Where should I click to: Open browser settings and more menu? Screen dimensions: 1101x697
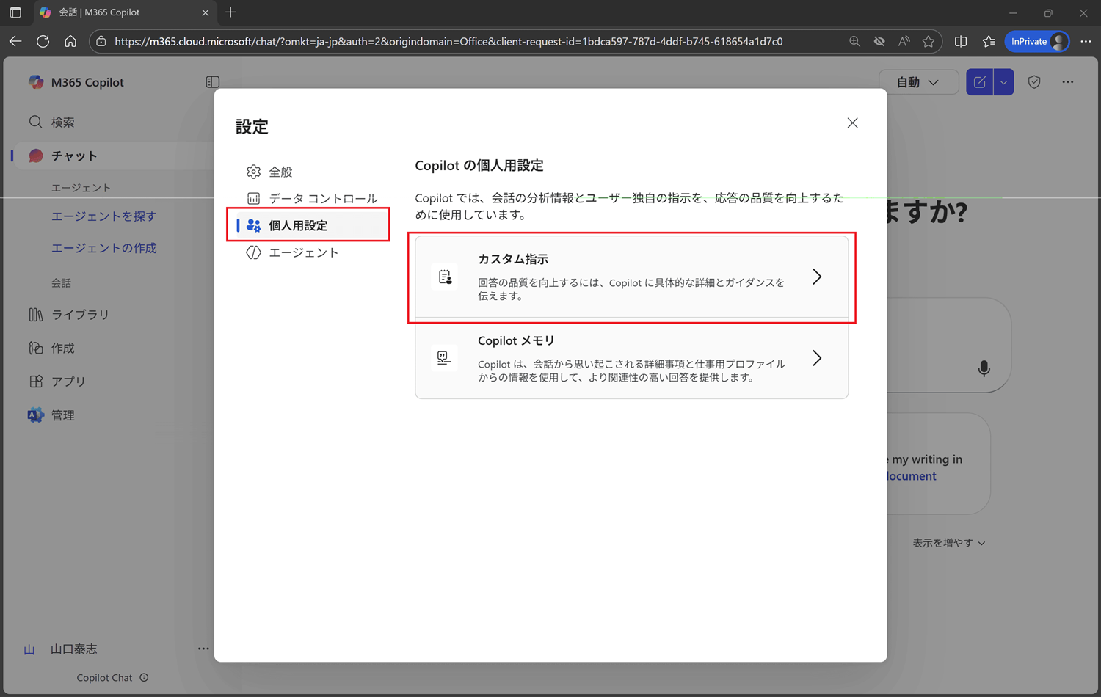[1086, 42]
